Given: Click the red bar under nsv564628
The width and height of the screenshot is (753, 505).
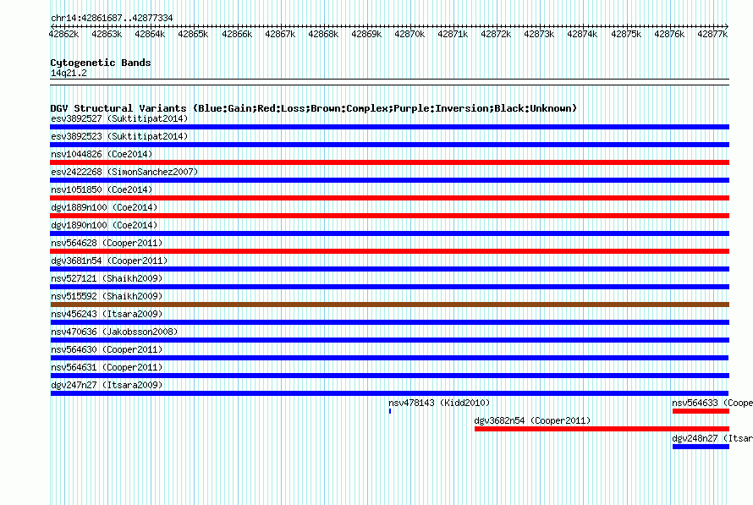Looking at the screenshot, I should [x=389, y=251].
